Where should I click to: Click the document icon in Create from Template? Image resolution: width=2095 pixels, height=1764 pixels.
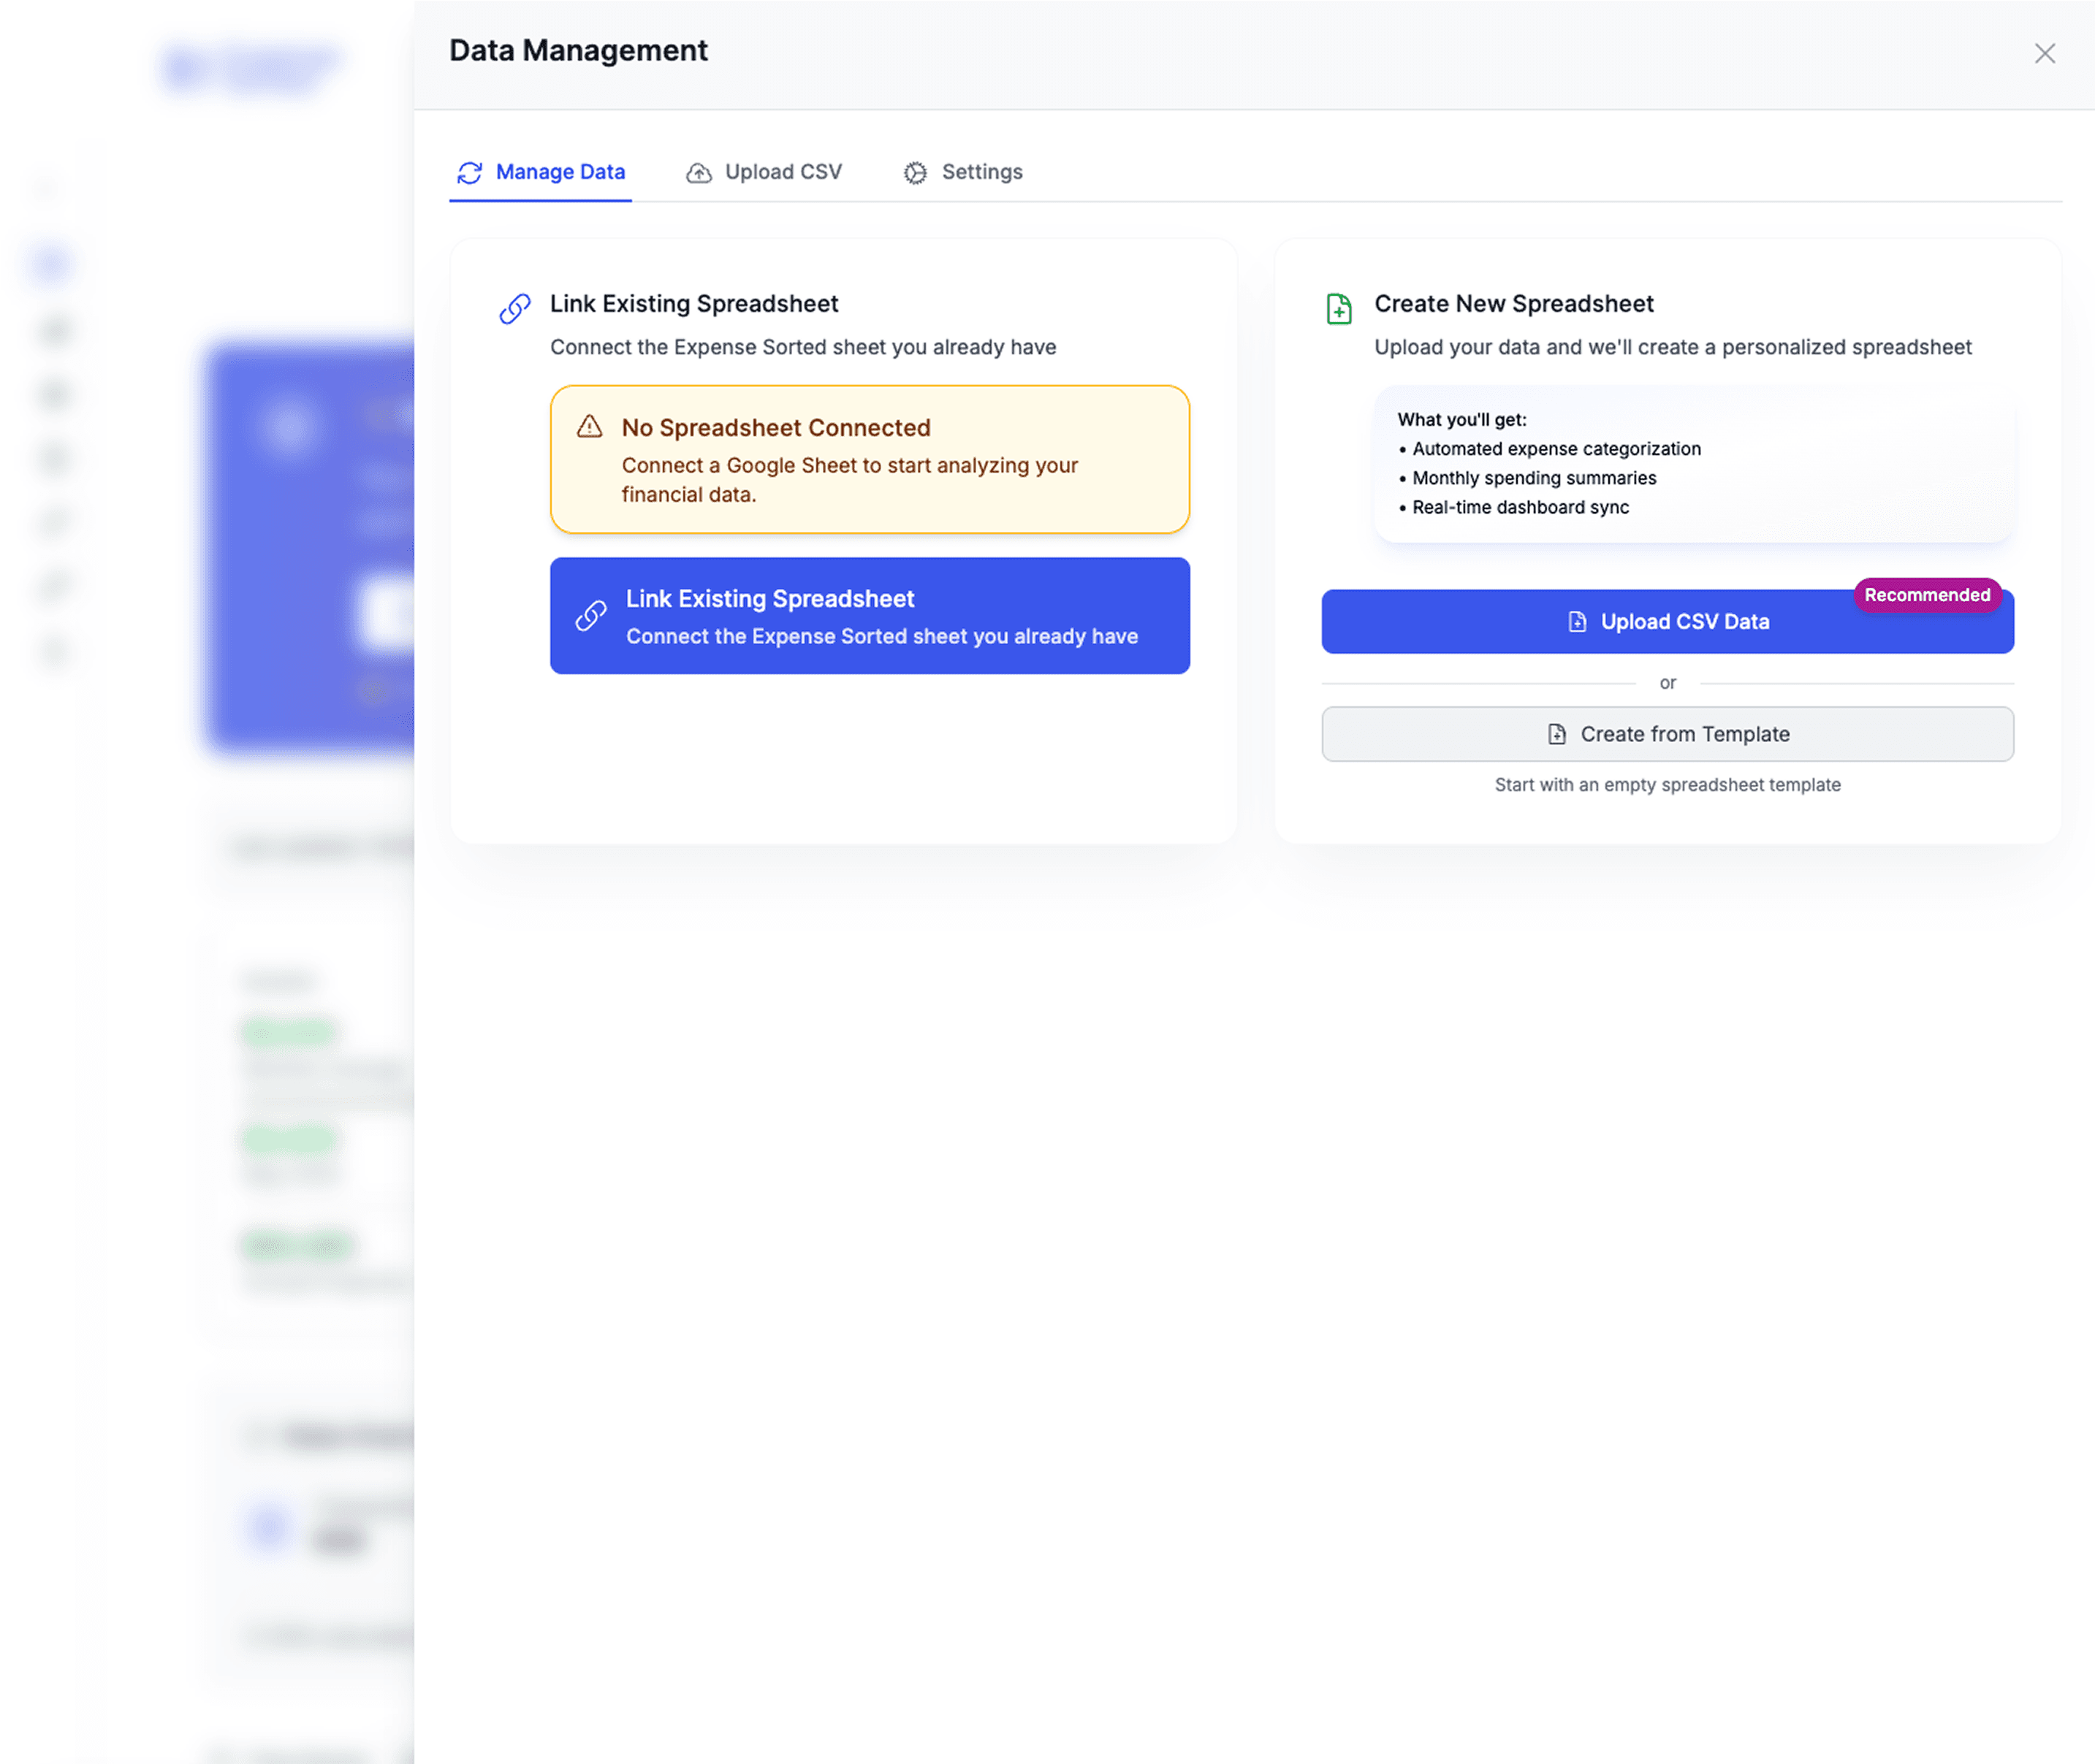pos(1556,734)
